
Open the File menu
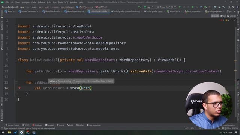point(7,3)
